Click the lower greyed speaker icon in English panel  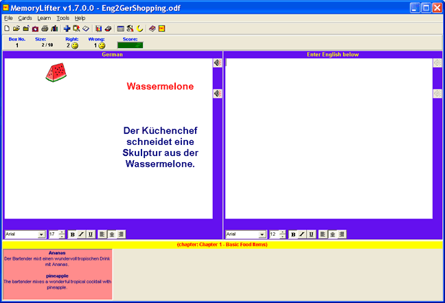pos(437,93)
